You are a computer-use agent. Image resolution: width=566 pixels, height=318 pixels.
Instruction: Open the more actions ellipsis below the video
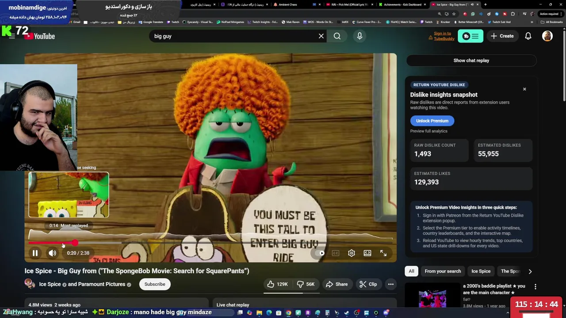click(x=391, y=284)
